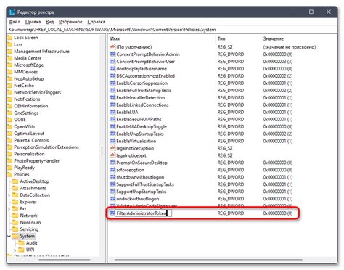Click REG_SZ type of legalnoticecaption
The height and width of the screenshot is (270, 344).
225,148
